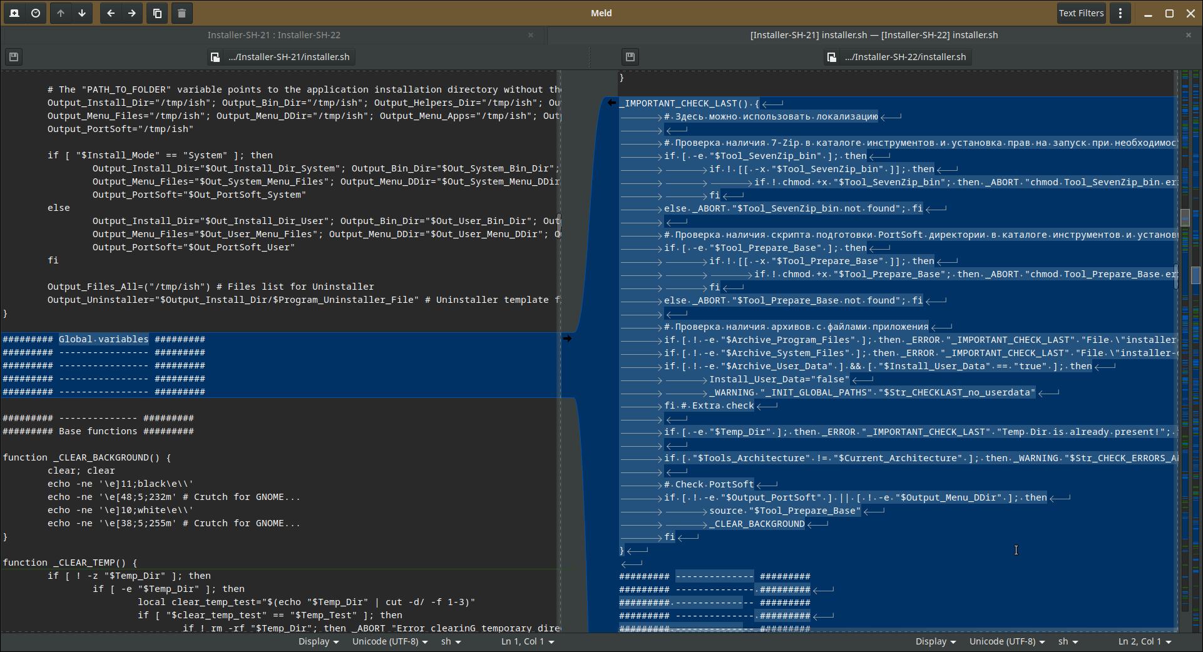Expand the left pane Display dropdown

(318, 641)
